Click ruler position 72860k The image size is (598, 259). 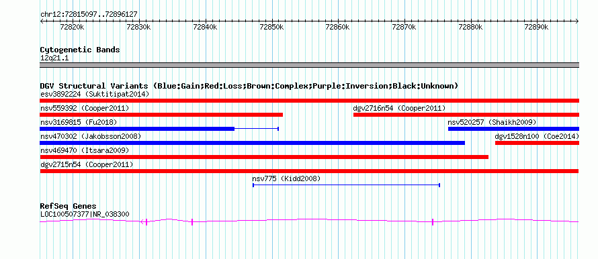click(x=338, y=27)
